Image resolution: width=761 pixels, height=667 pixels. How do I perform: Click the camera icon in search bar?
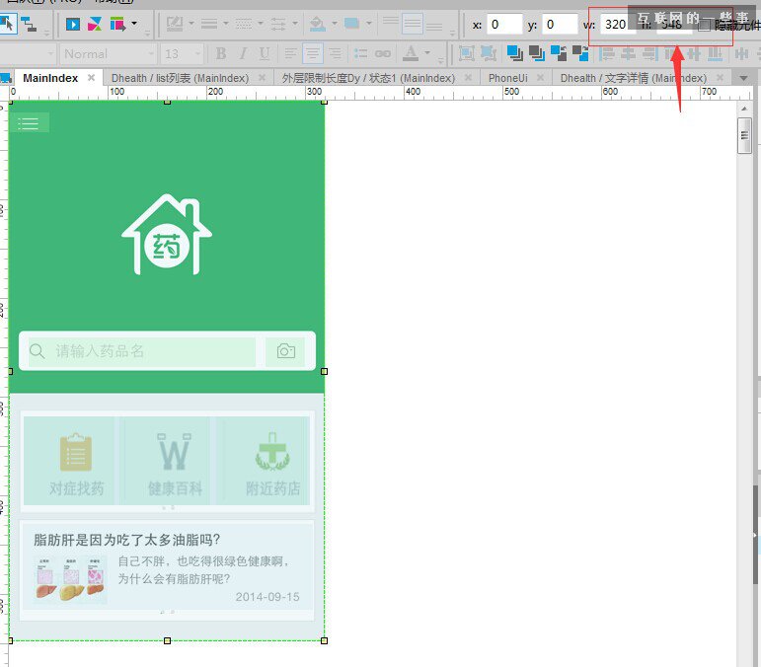[x=286, y=351]
